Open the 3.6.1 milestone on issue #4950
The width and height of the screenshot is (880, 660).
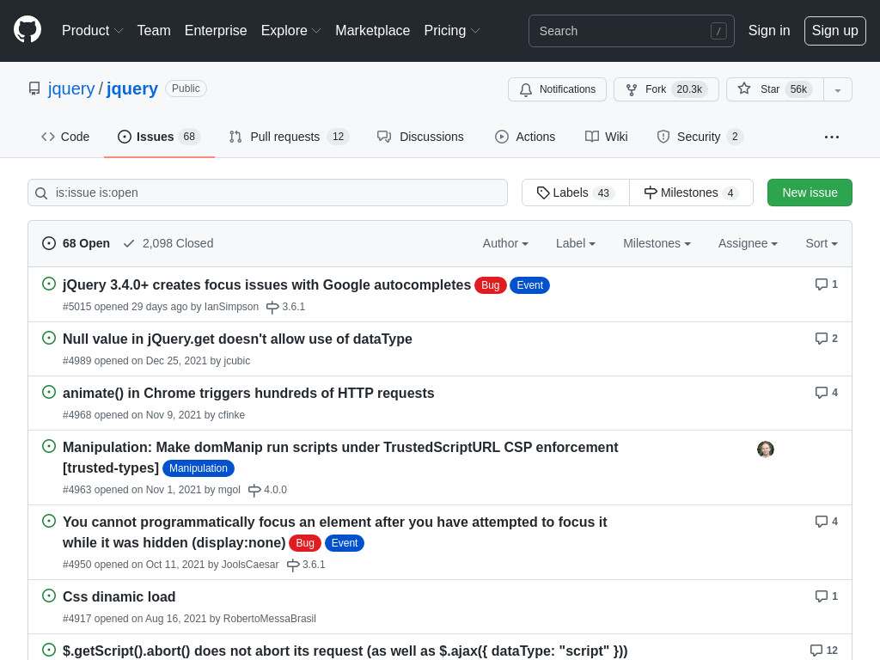pyautogui.click(x=306, y=565)
